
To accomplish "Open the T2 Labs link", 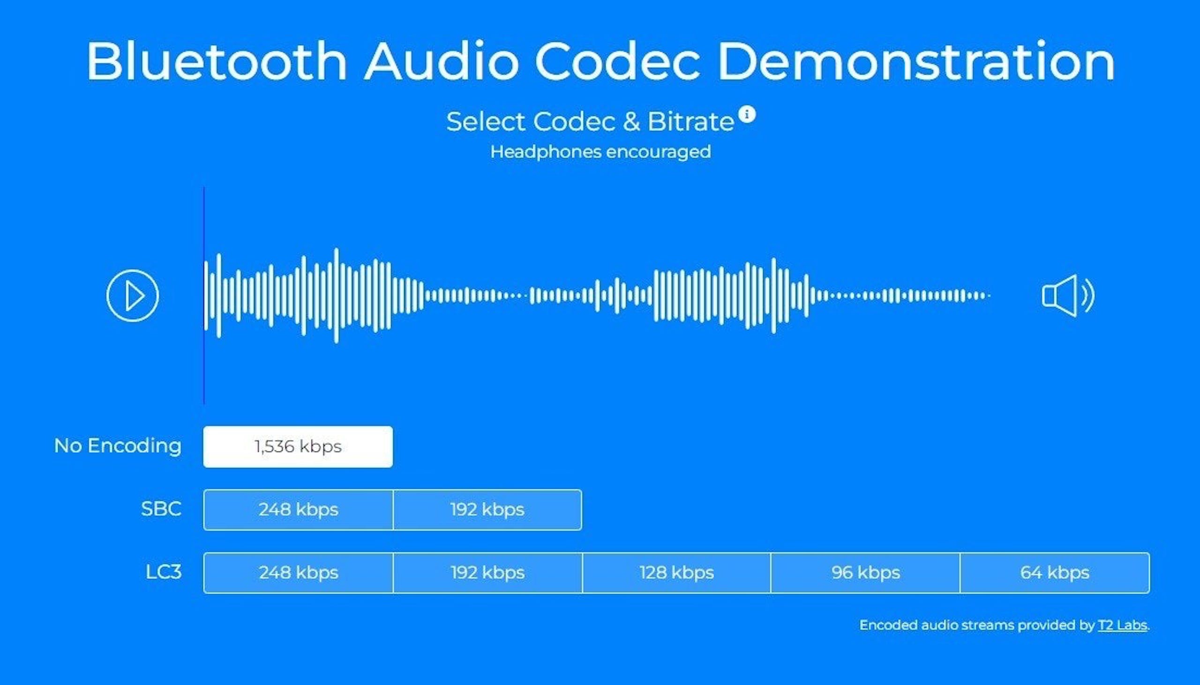I will click(x=1122, y=625).
